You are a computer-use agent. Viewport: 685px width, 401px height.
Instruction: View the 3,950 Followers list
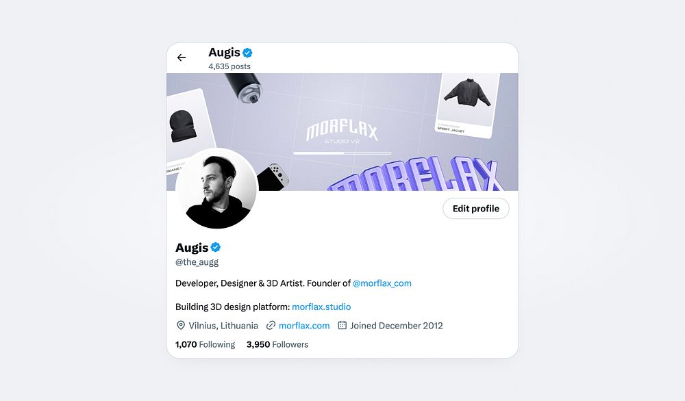click(277, 344)
